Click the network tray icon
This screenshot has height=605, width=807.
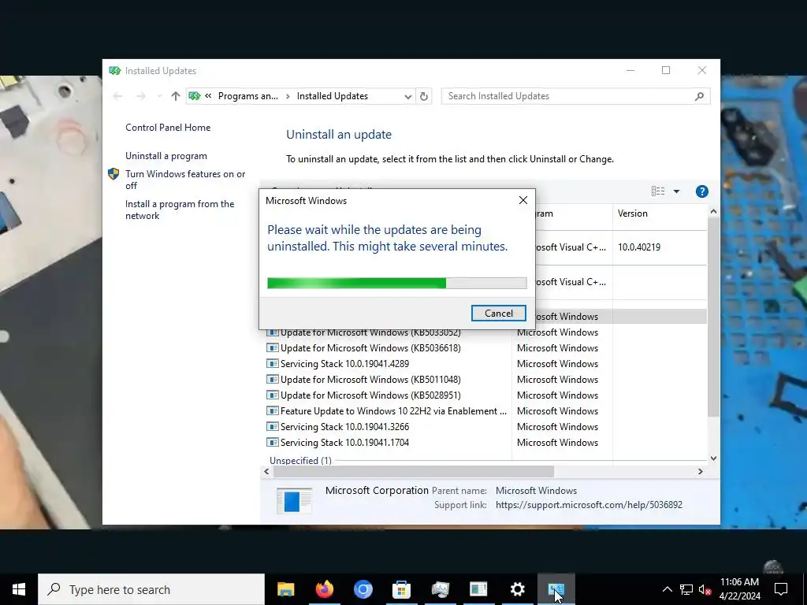point(686,589)
